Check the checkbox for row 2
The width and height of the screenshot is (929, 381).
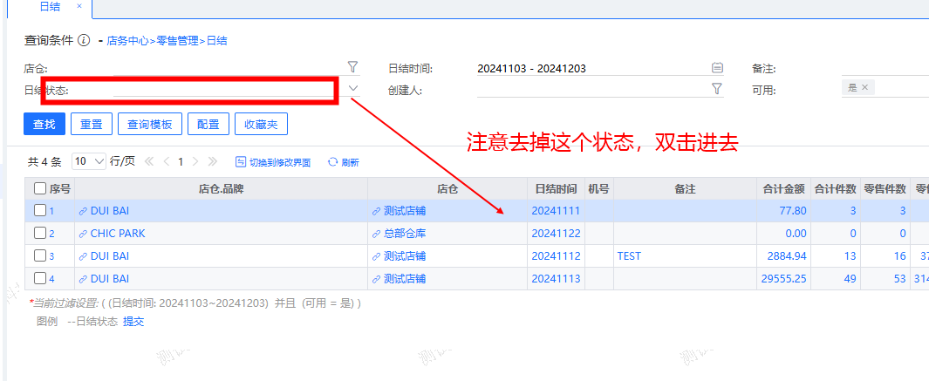pos(40,234)
